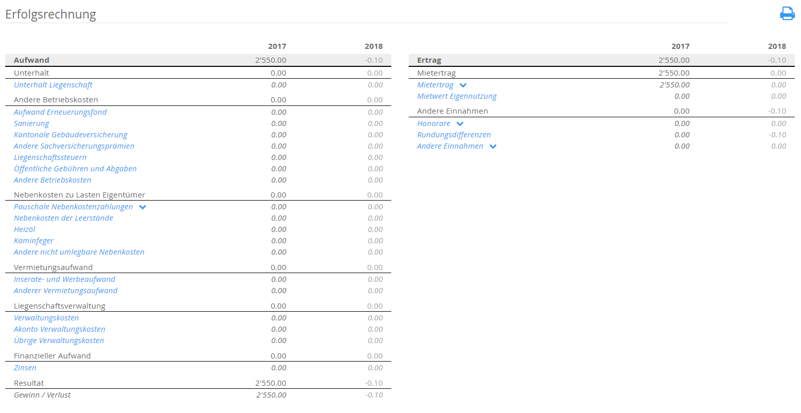Click the Finanzieller Aufwand heading
801x413 pixels.
53,356
